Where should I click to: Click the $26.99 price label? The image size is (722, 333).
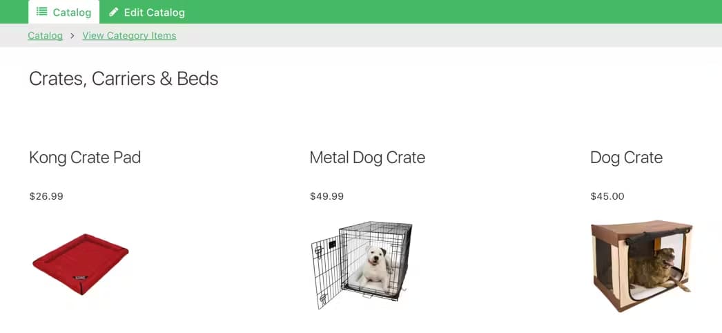[46, 196]
